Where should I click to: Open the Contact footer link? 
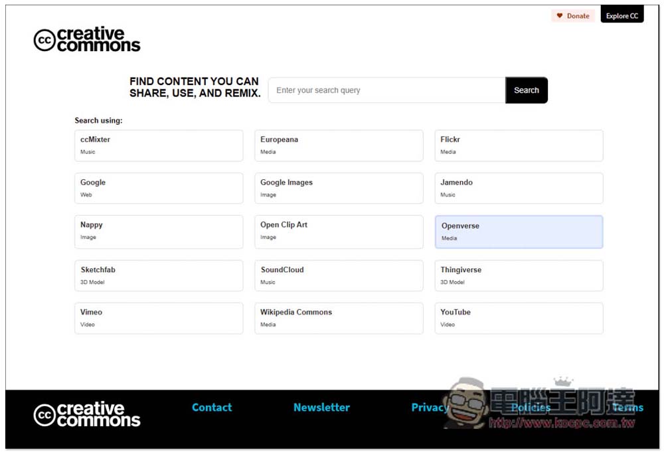212,408
